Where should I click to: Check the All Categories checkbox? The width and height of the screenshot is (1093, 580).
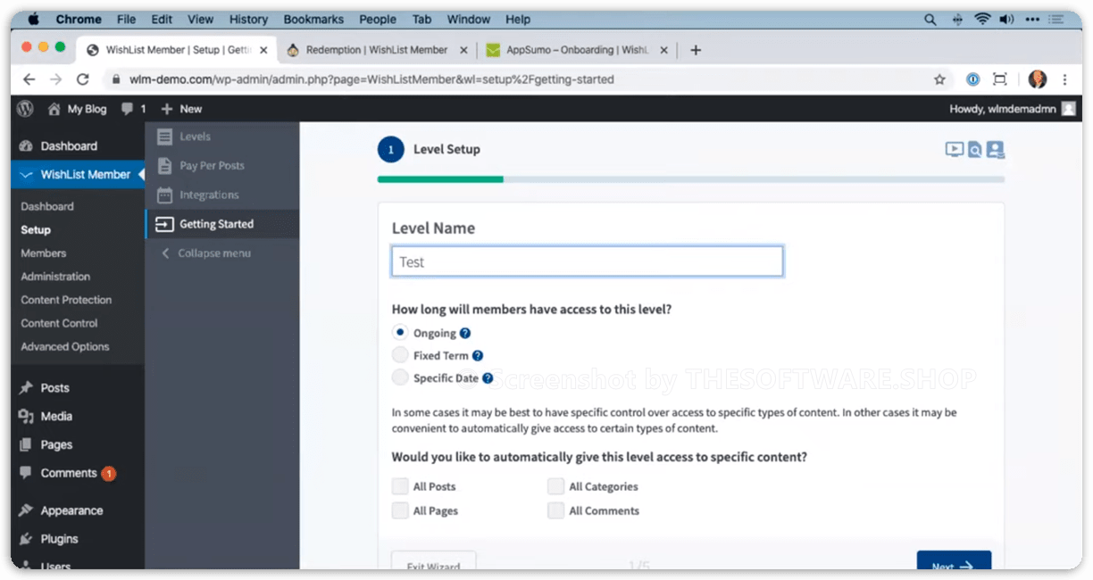click(556, 486)
